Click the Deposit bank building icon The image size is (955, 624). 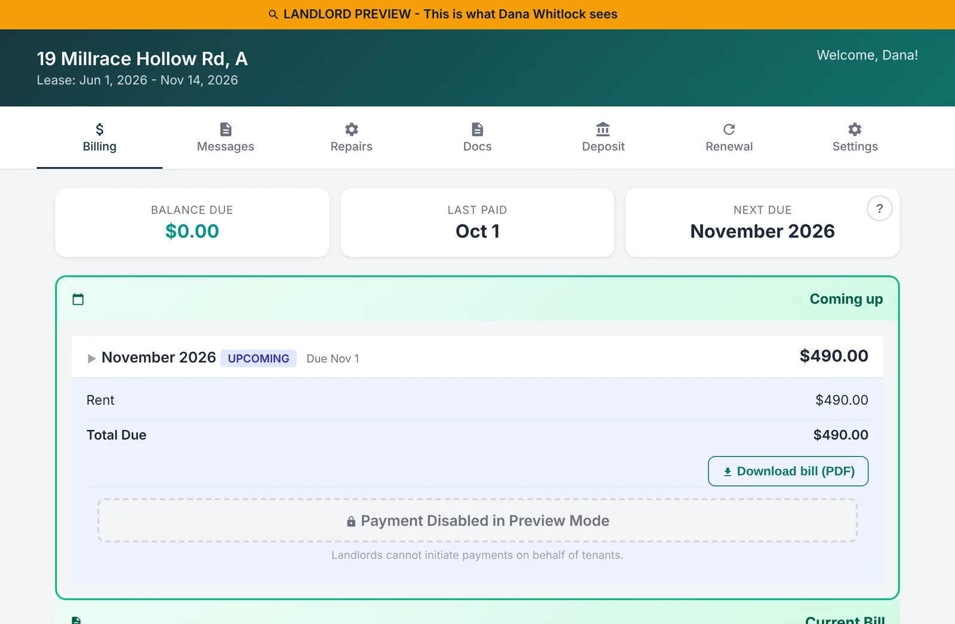tap(603, 129)
